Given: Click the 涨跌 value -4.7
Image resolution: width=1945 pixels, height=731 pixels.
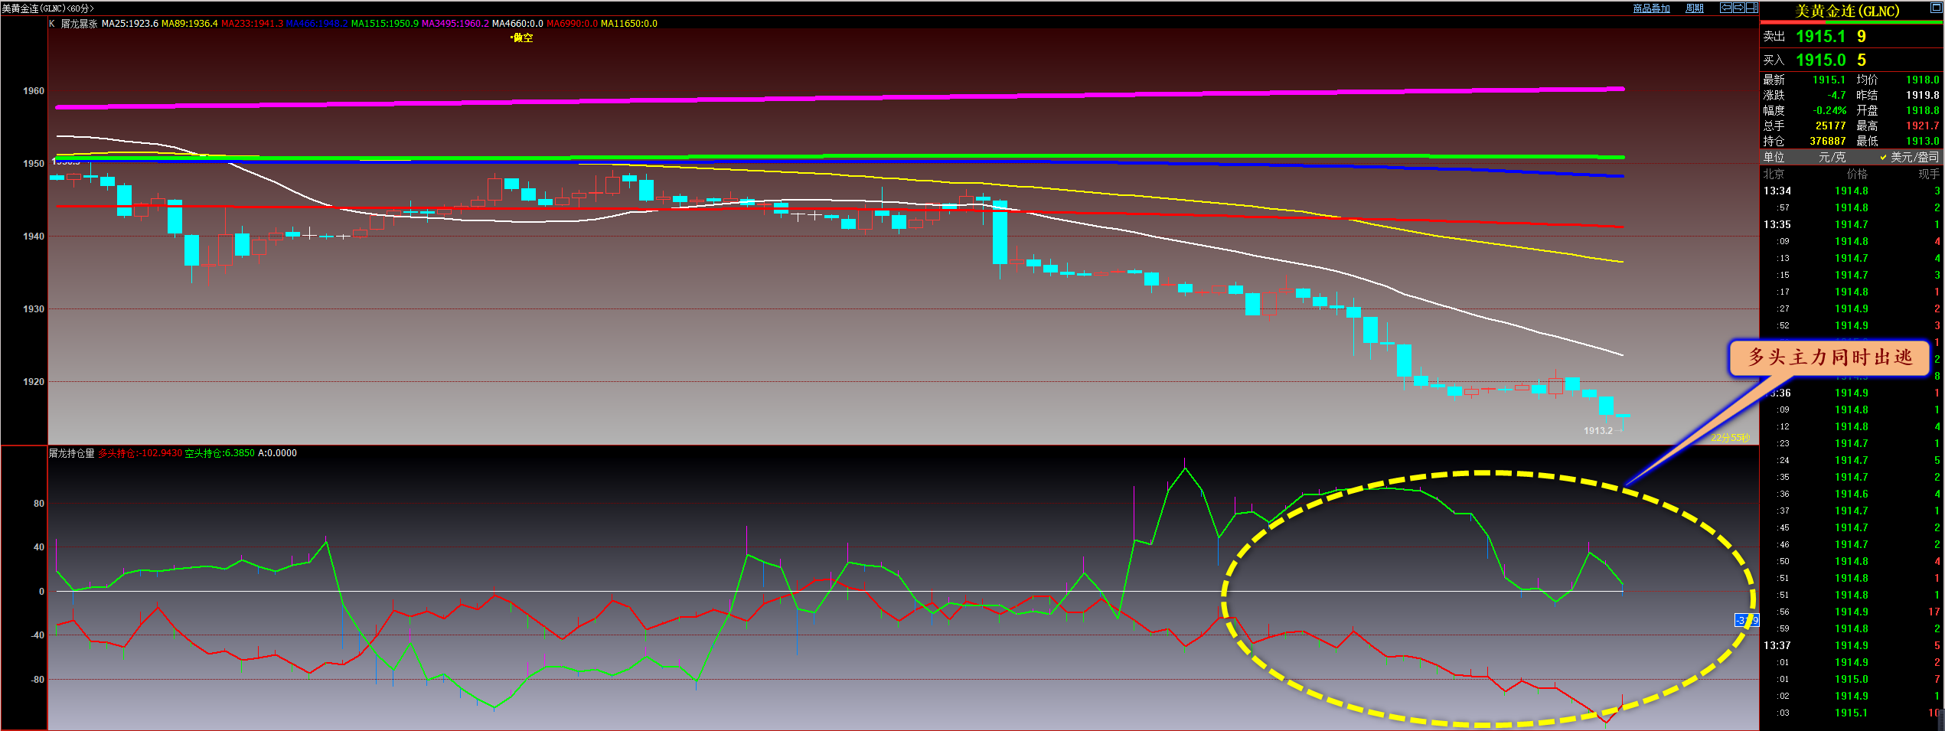Looking at the screenshot, I should tap(1836, 95).
